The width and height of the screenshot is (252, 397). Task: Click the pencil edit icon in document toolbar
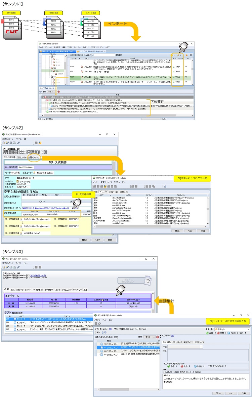tap(178, 55)
